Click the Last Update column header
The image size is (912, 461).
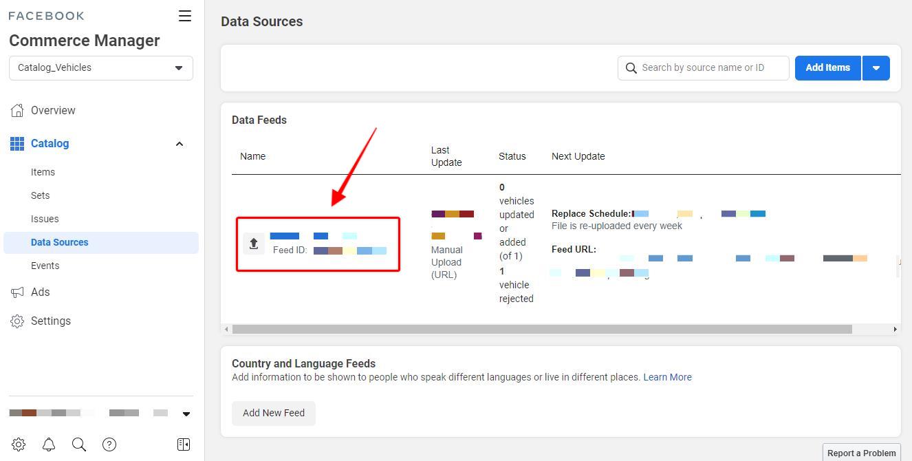(x=446, y=156)
